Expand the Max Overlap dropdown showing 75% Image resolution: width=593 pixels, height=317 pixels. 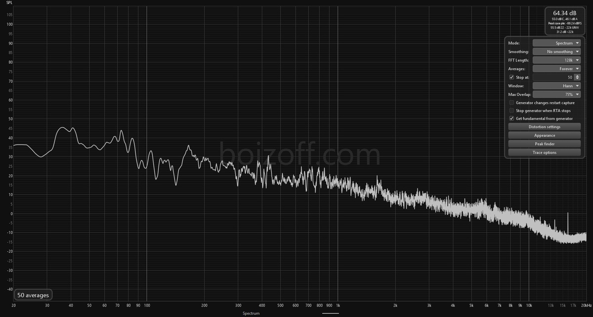556,94
